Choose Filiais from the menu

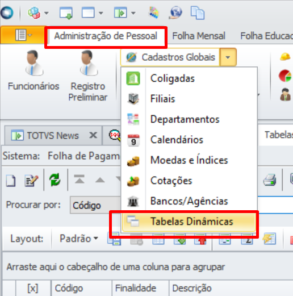click(x=189, y=99)
